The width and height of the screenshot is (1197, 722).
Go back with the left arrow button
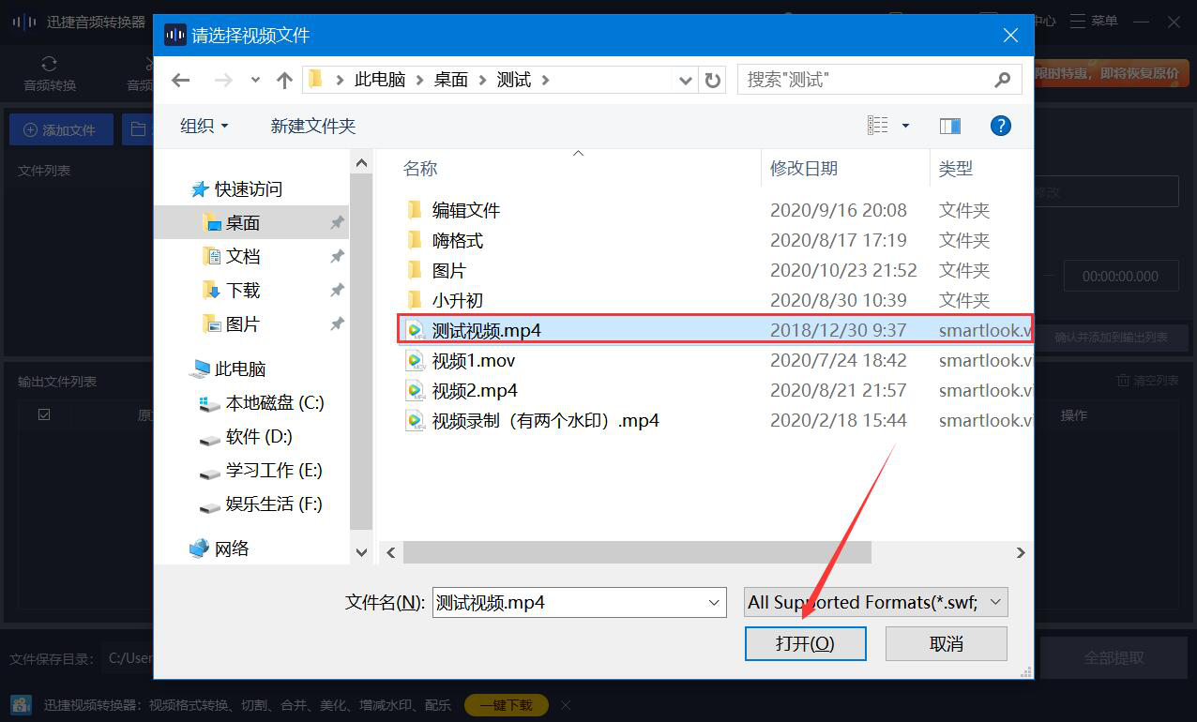[181, 81]
